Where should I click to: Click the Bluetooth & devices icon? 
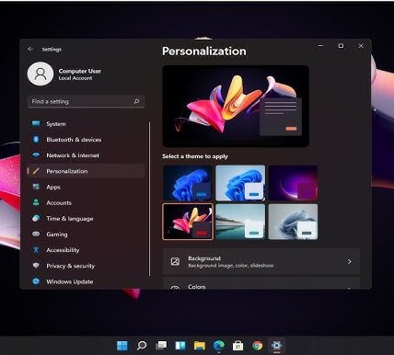click(36, 140)
